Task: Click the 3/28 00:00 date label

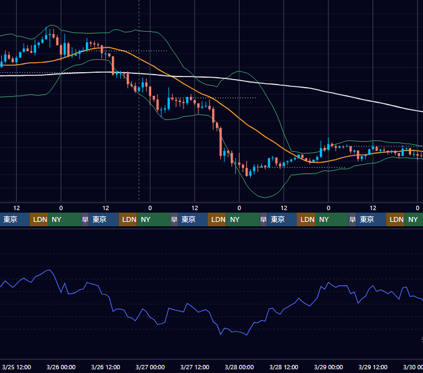Action: point(239,367)
